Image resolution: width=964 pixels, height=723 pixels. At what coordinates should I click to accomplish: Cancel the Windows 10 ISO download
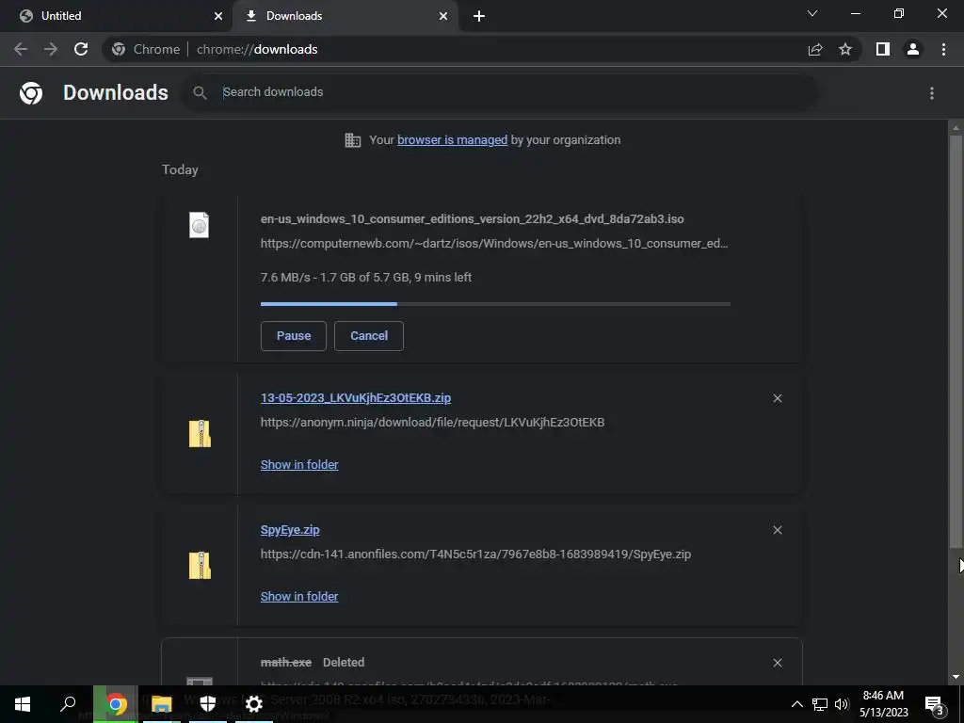(x=369, y=336)
